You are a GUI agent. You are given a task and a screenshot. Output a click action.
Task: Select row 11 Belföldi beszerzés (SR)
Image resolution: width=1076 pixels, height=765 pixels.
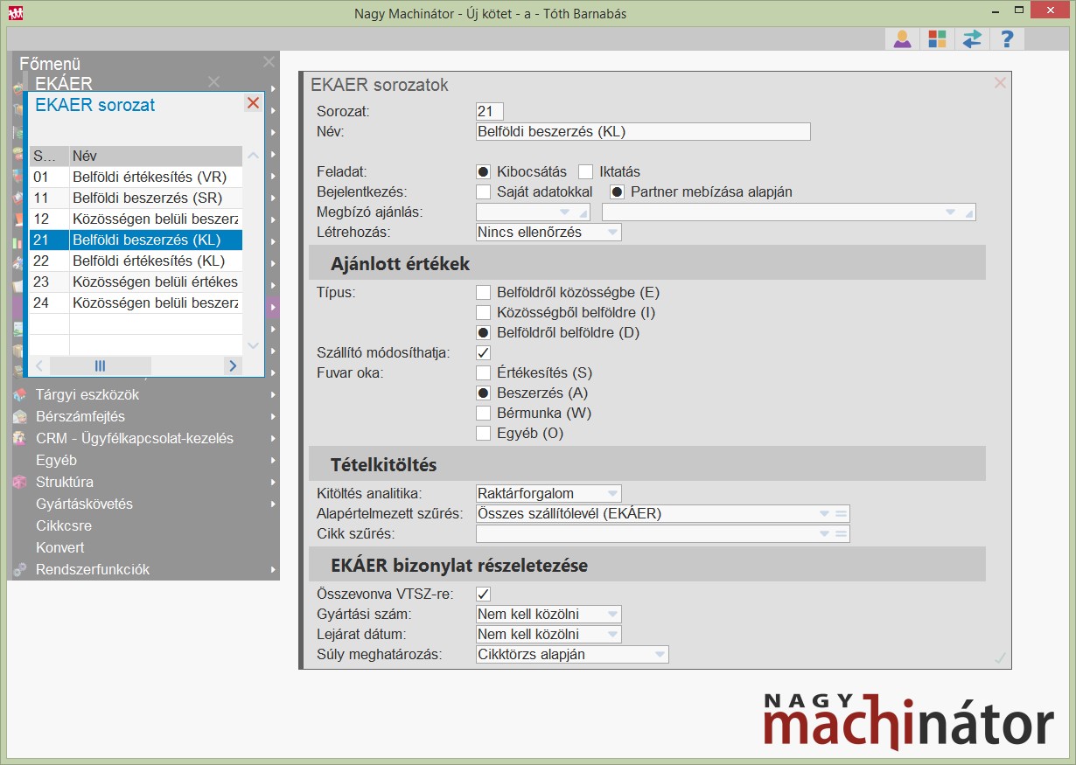coord(136,198)
